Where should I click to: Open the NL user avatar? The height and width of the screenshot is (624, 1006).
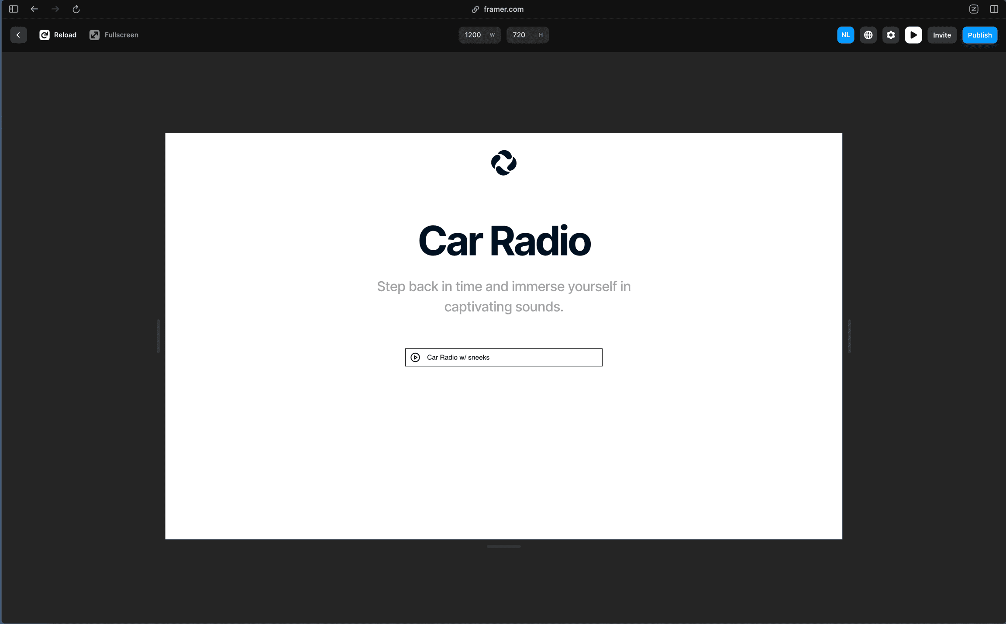845,35
